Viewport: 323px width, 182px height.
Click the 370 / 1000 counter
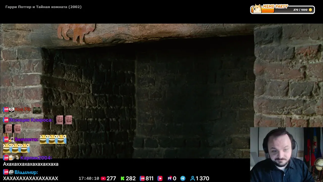point(300,10)
